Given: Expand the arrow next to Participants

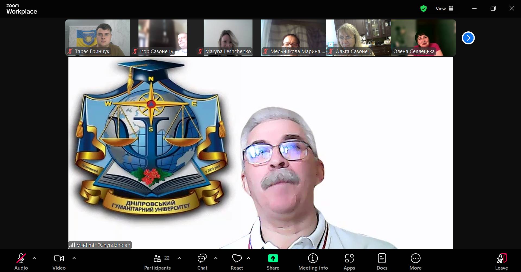Looking at the screenshot, I should coord(179,258).
